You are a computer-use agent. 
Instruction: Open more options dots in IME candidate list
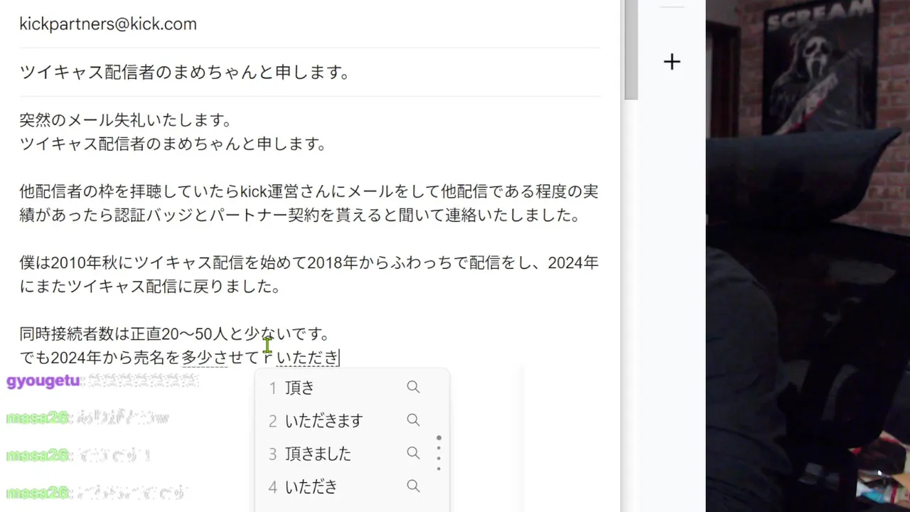[439, 453]
